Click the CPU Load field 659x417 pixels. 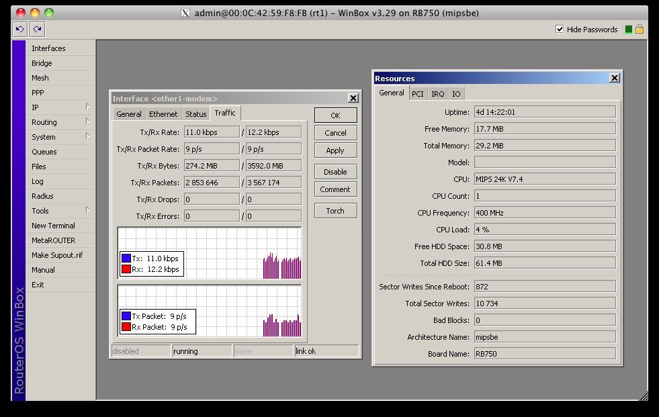coord(545,229)
